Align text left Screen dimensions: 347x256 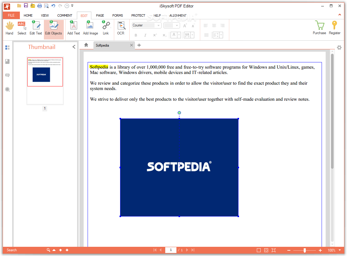[206, 26]
